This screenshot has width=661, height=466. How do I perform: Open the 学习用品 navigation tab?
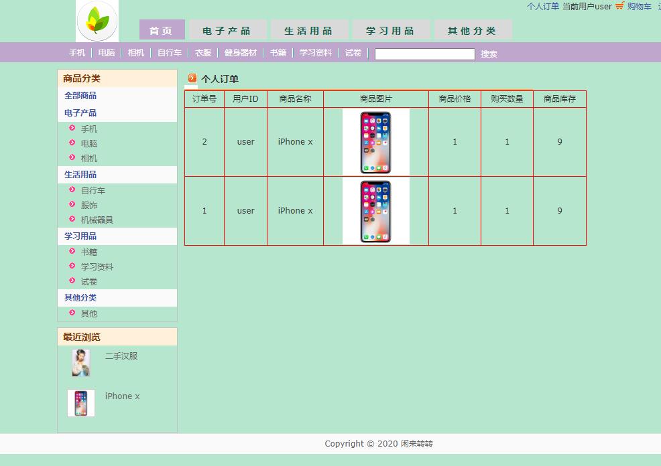pos(391,29)
